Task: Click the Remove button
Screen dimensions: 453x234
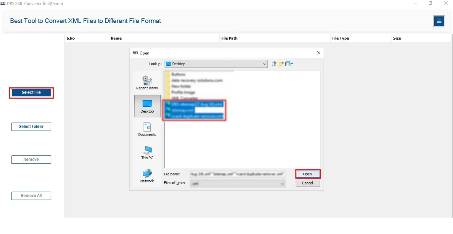Action: click(x=31, y=159)
